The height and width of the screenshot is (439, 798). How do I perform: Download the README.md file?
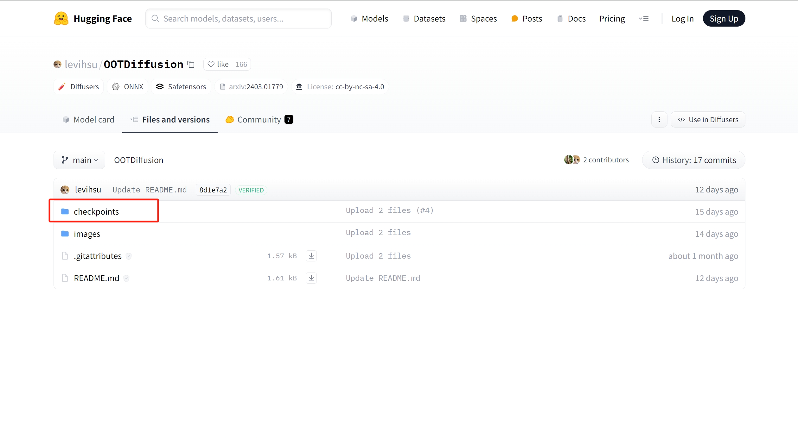[311, 278]
